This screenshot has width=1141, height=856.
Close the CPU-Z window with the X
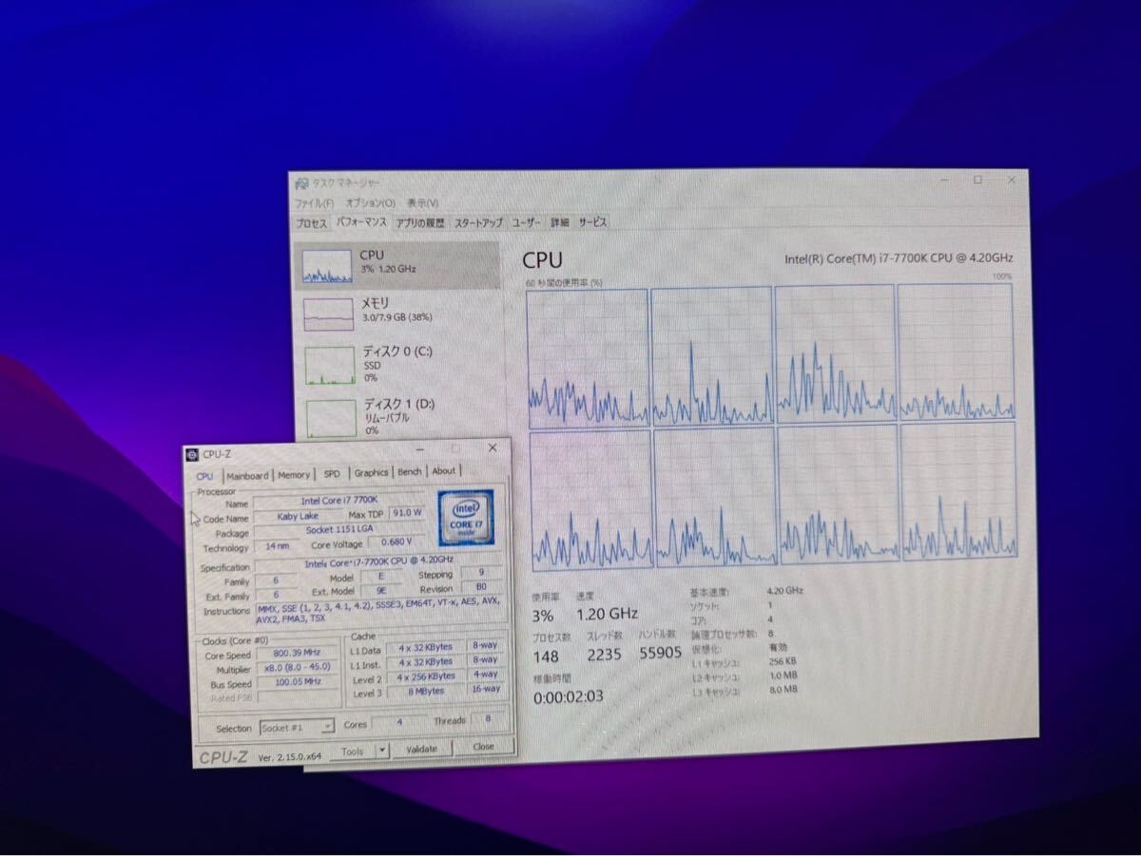492,447
